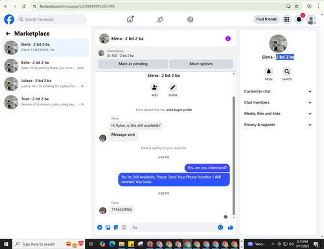Open Task View on the taskbar
This screenshot has height=249, width=324.
click(x=91, y=244)
